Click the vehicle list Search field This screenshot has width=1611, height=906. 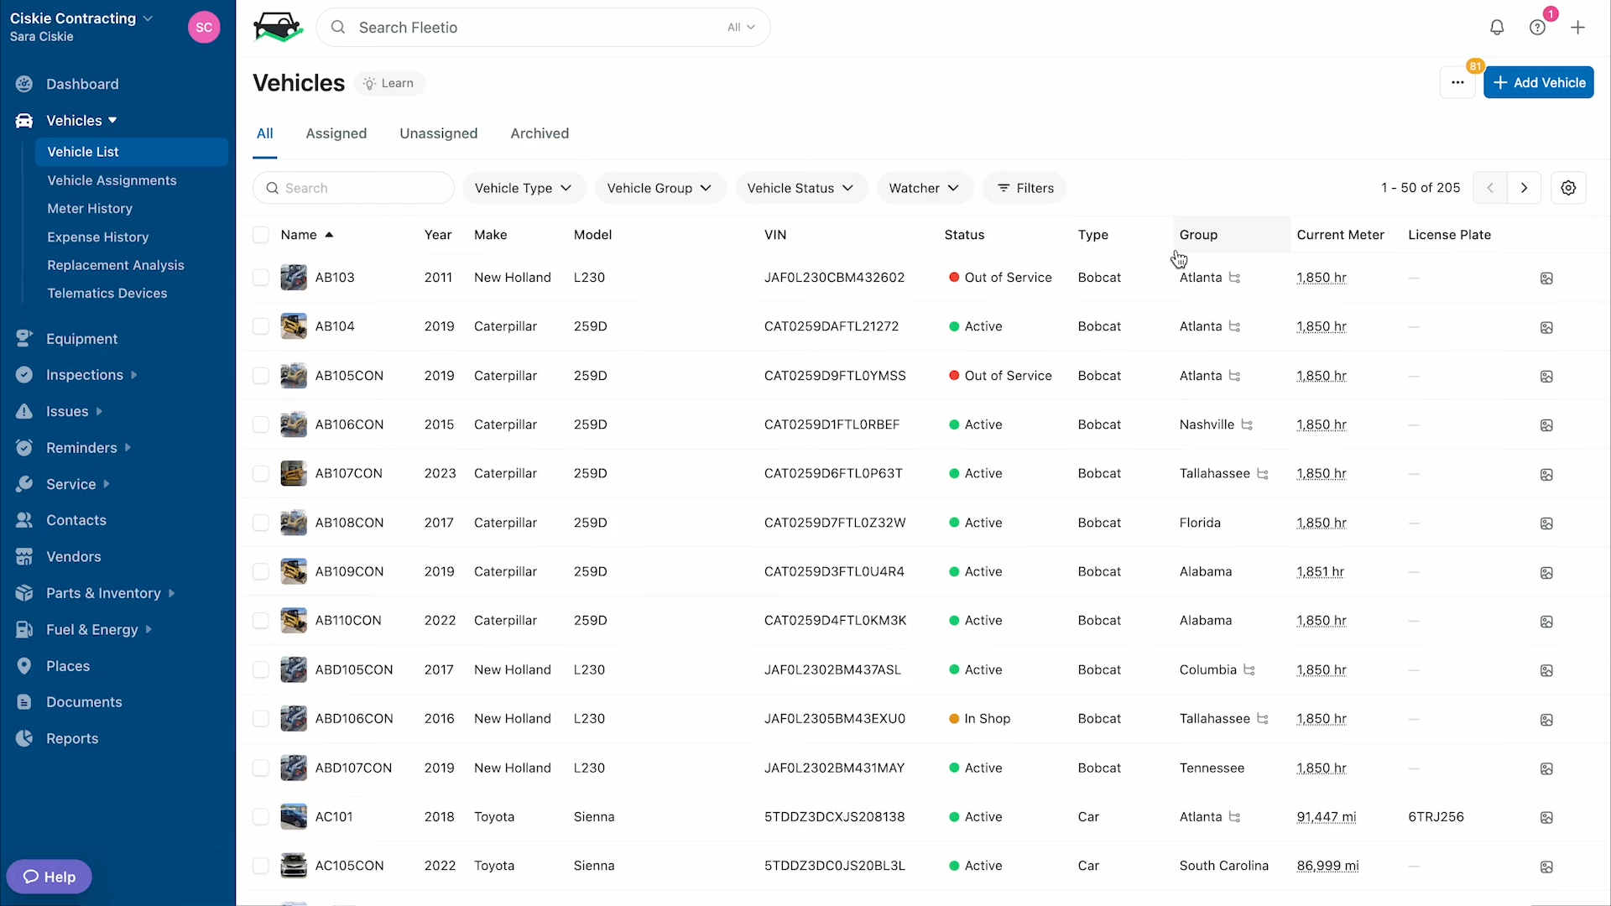tap(353, 188)
